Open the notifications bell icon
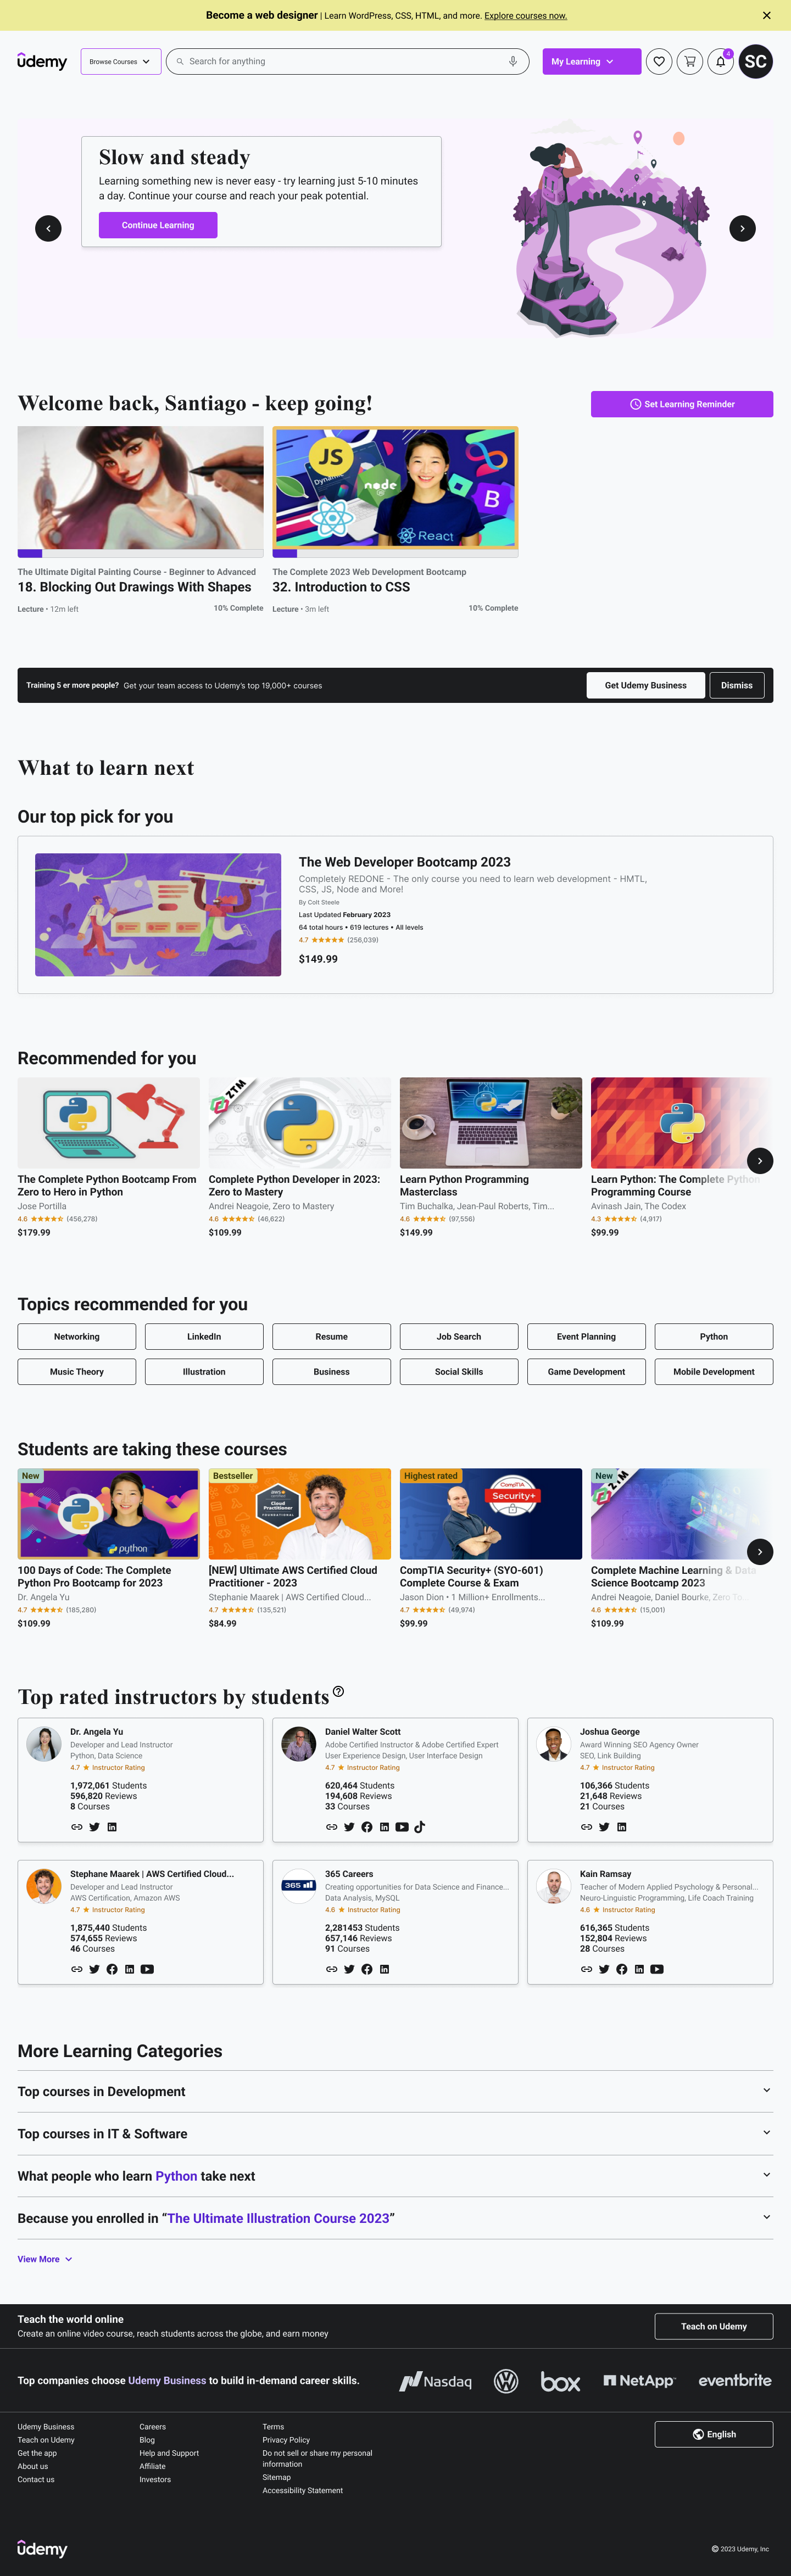Image resolution: width=791 pixels, height=2576 pixels. point(720,62)
